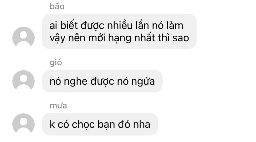Tap gió's gray profile avatar

click(x=23, y=81)
